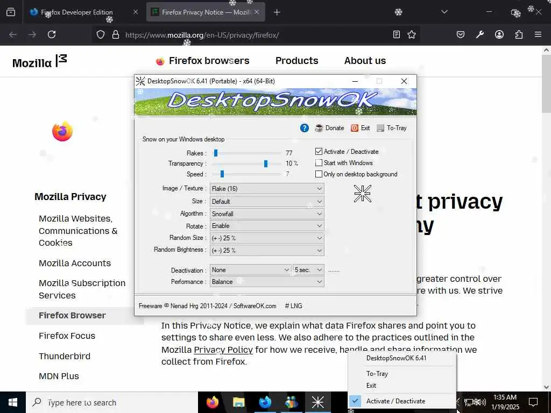
Task: Click the Firefox View icon at top left
Action: pyautogui.click(x=11, y=12)
